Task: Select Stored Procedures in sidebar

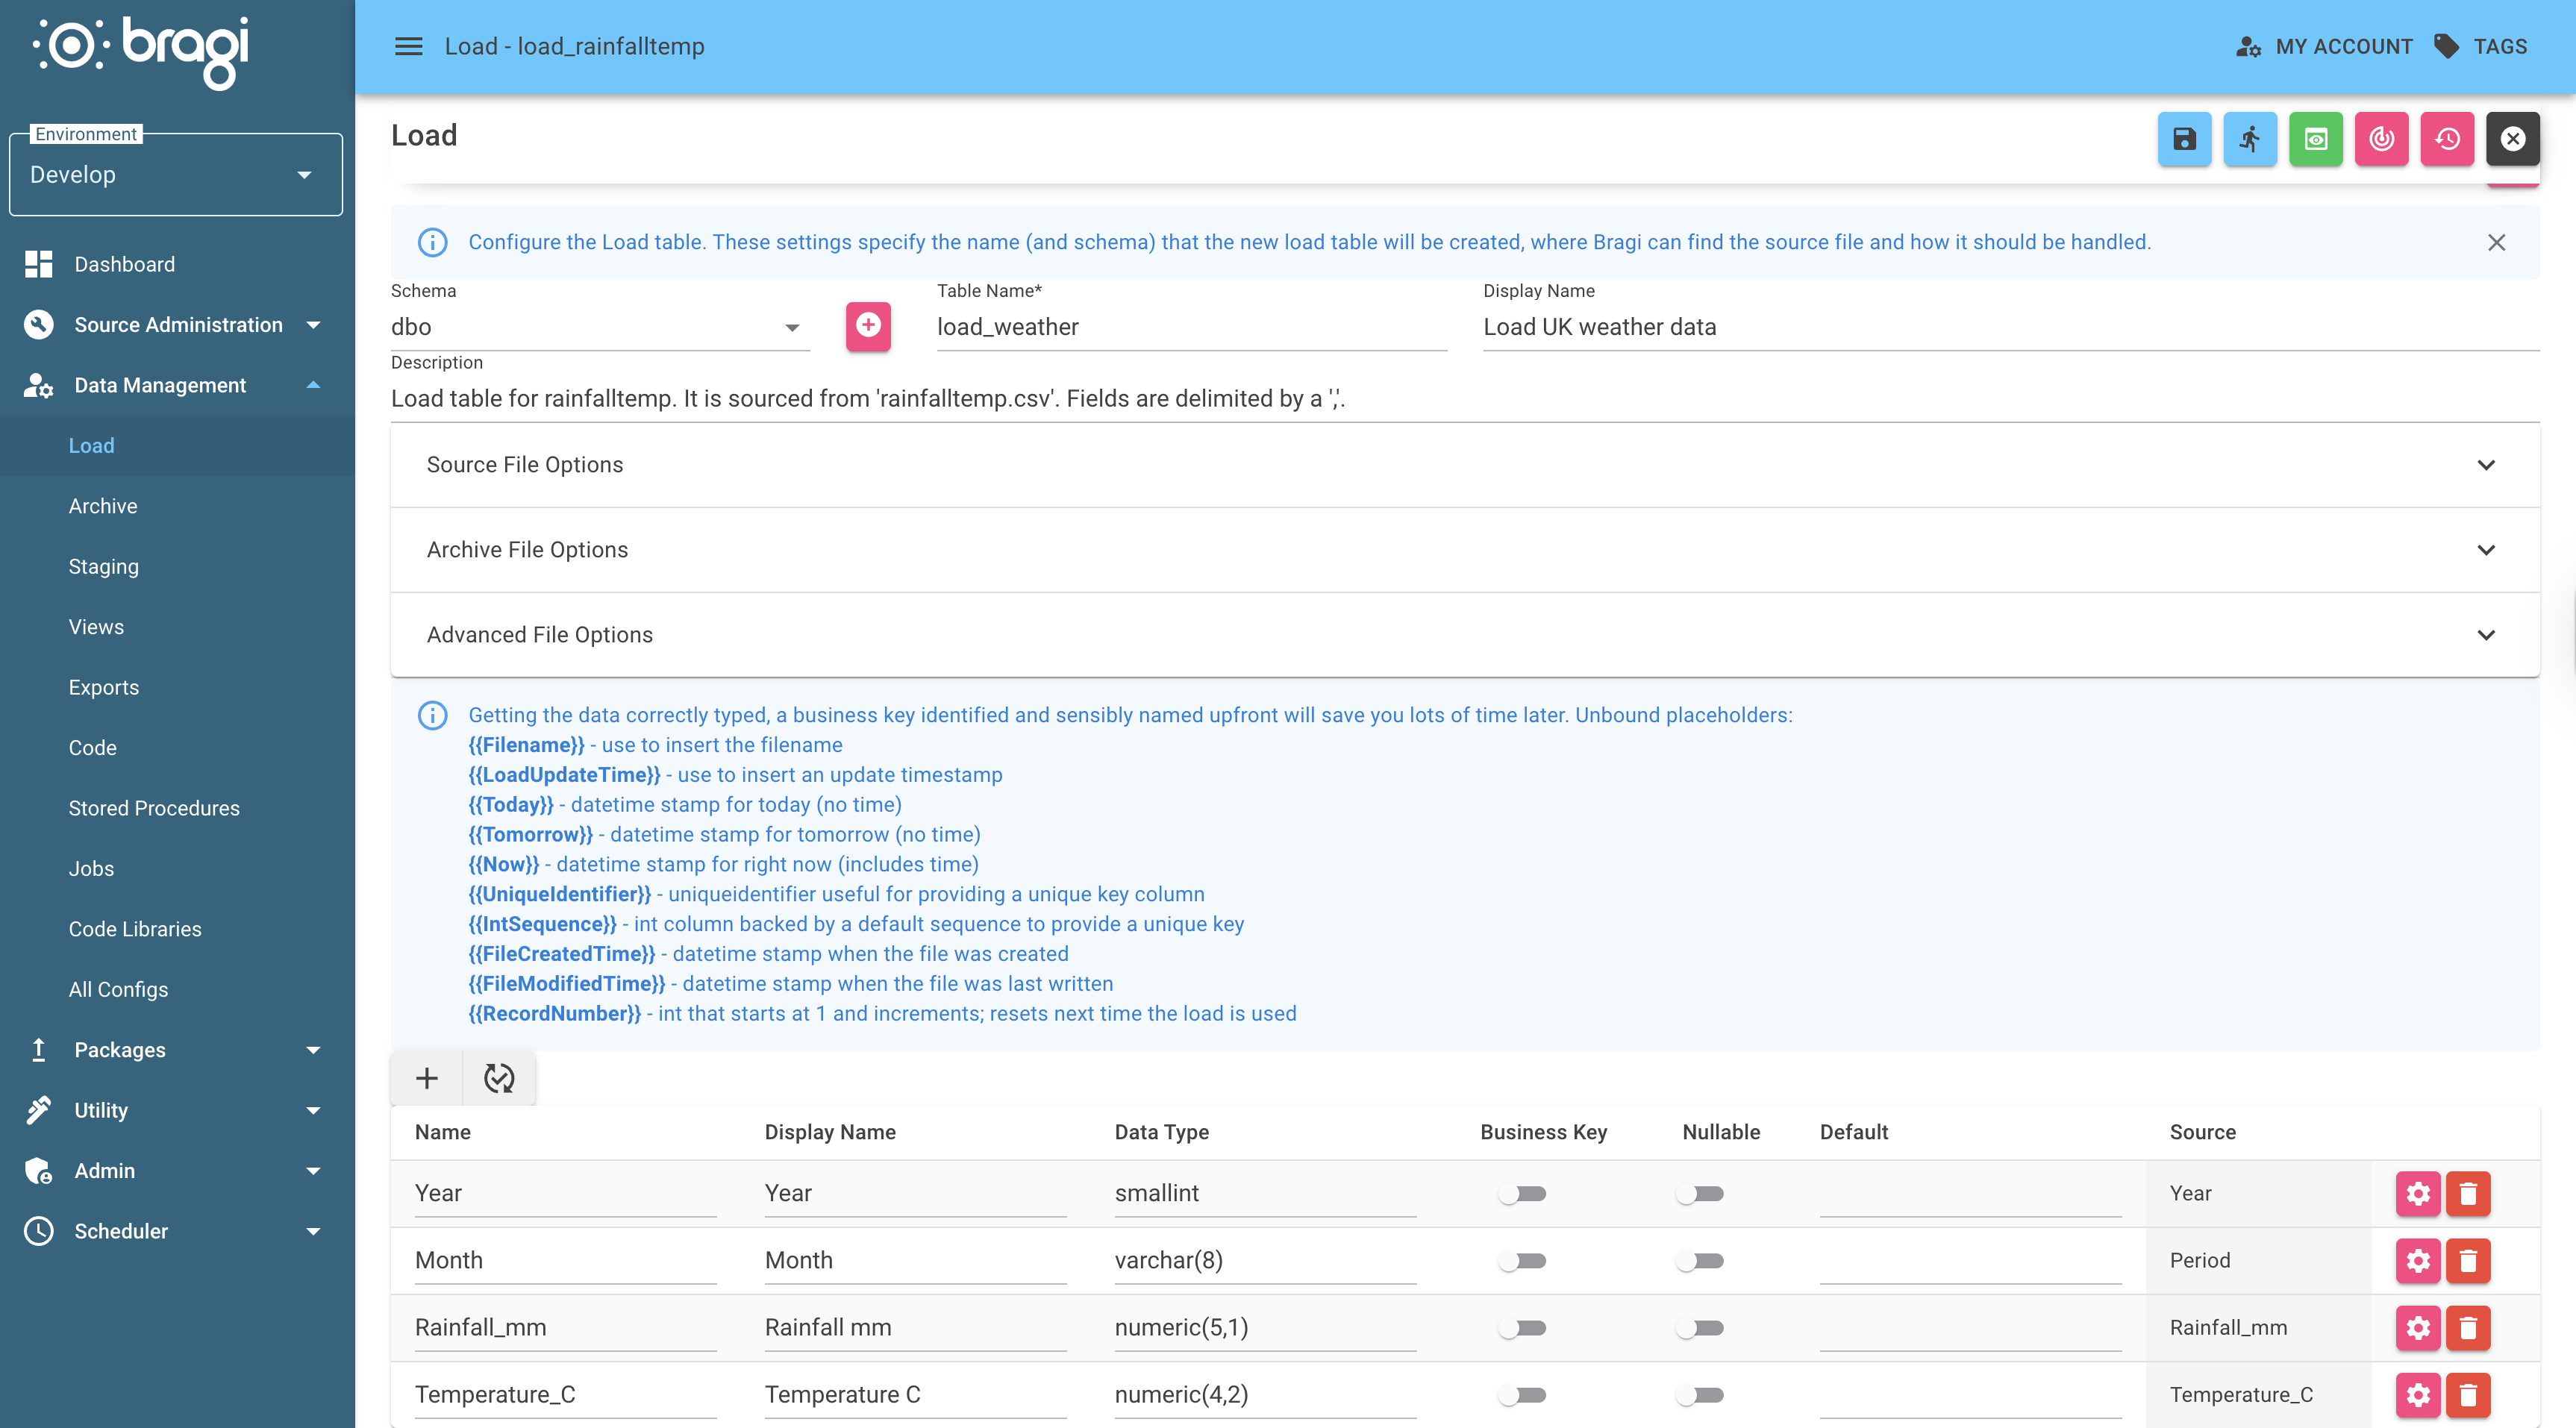Action: tap(154, 808)
